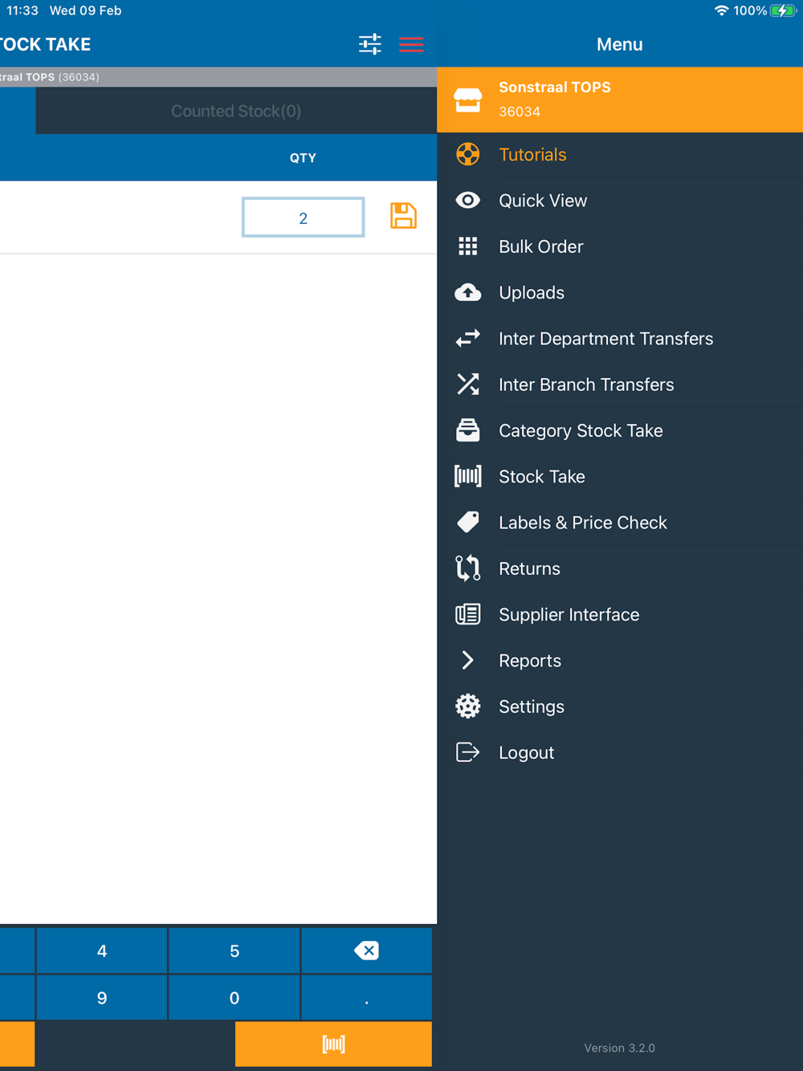Click the quantity field showing 2
Image resolution: width=803 pixels, height=1071 pixels.
(x=303, y=218)
